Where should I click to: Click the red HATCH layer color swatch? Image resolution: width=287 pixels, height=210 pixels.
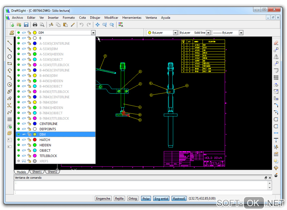(x=35, y=140)
